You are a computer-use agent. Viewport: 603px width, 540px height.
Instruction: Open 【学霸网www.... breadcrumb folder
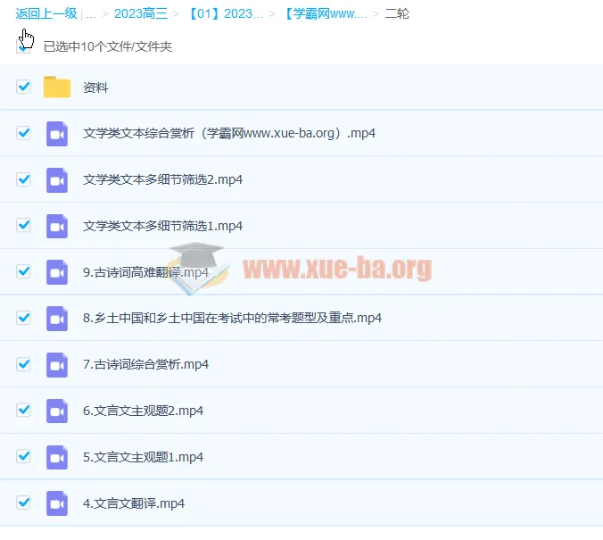[x=324, y=14]
